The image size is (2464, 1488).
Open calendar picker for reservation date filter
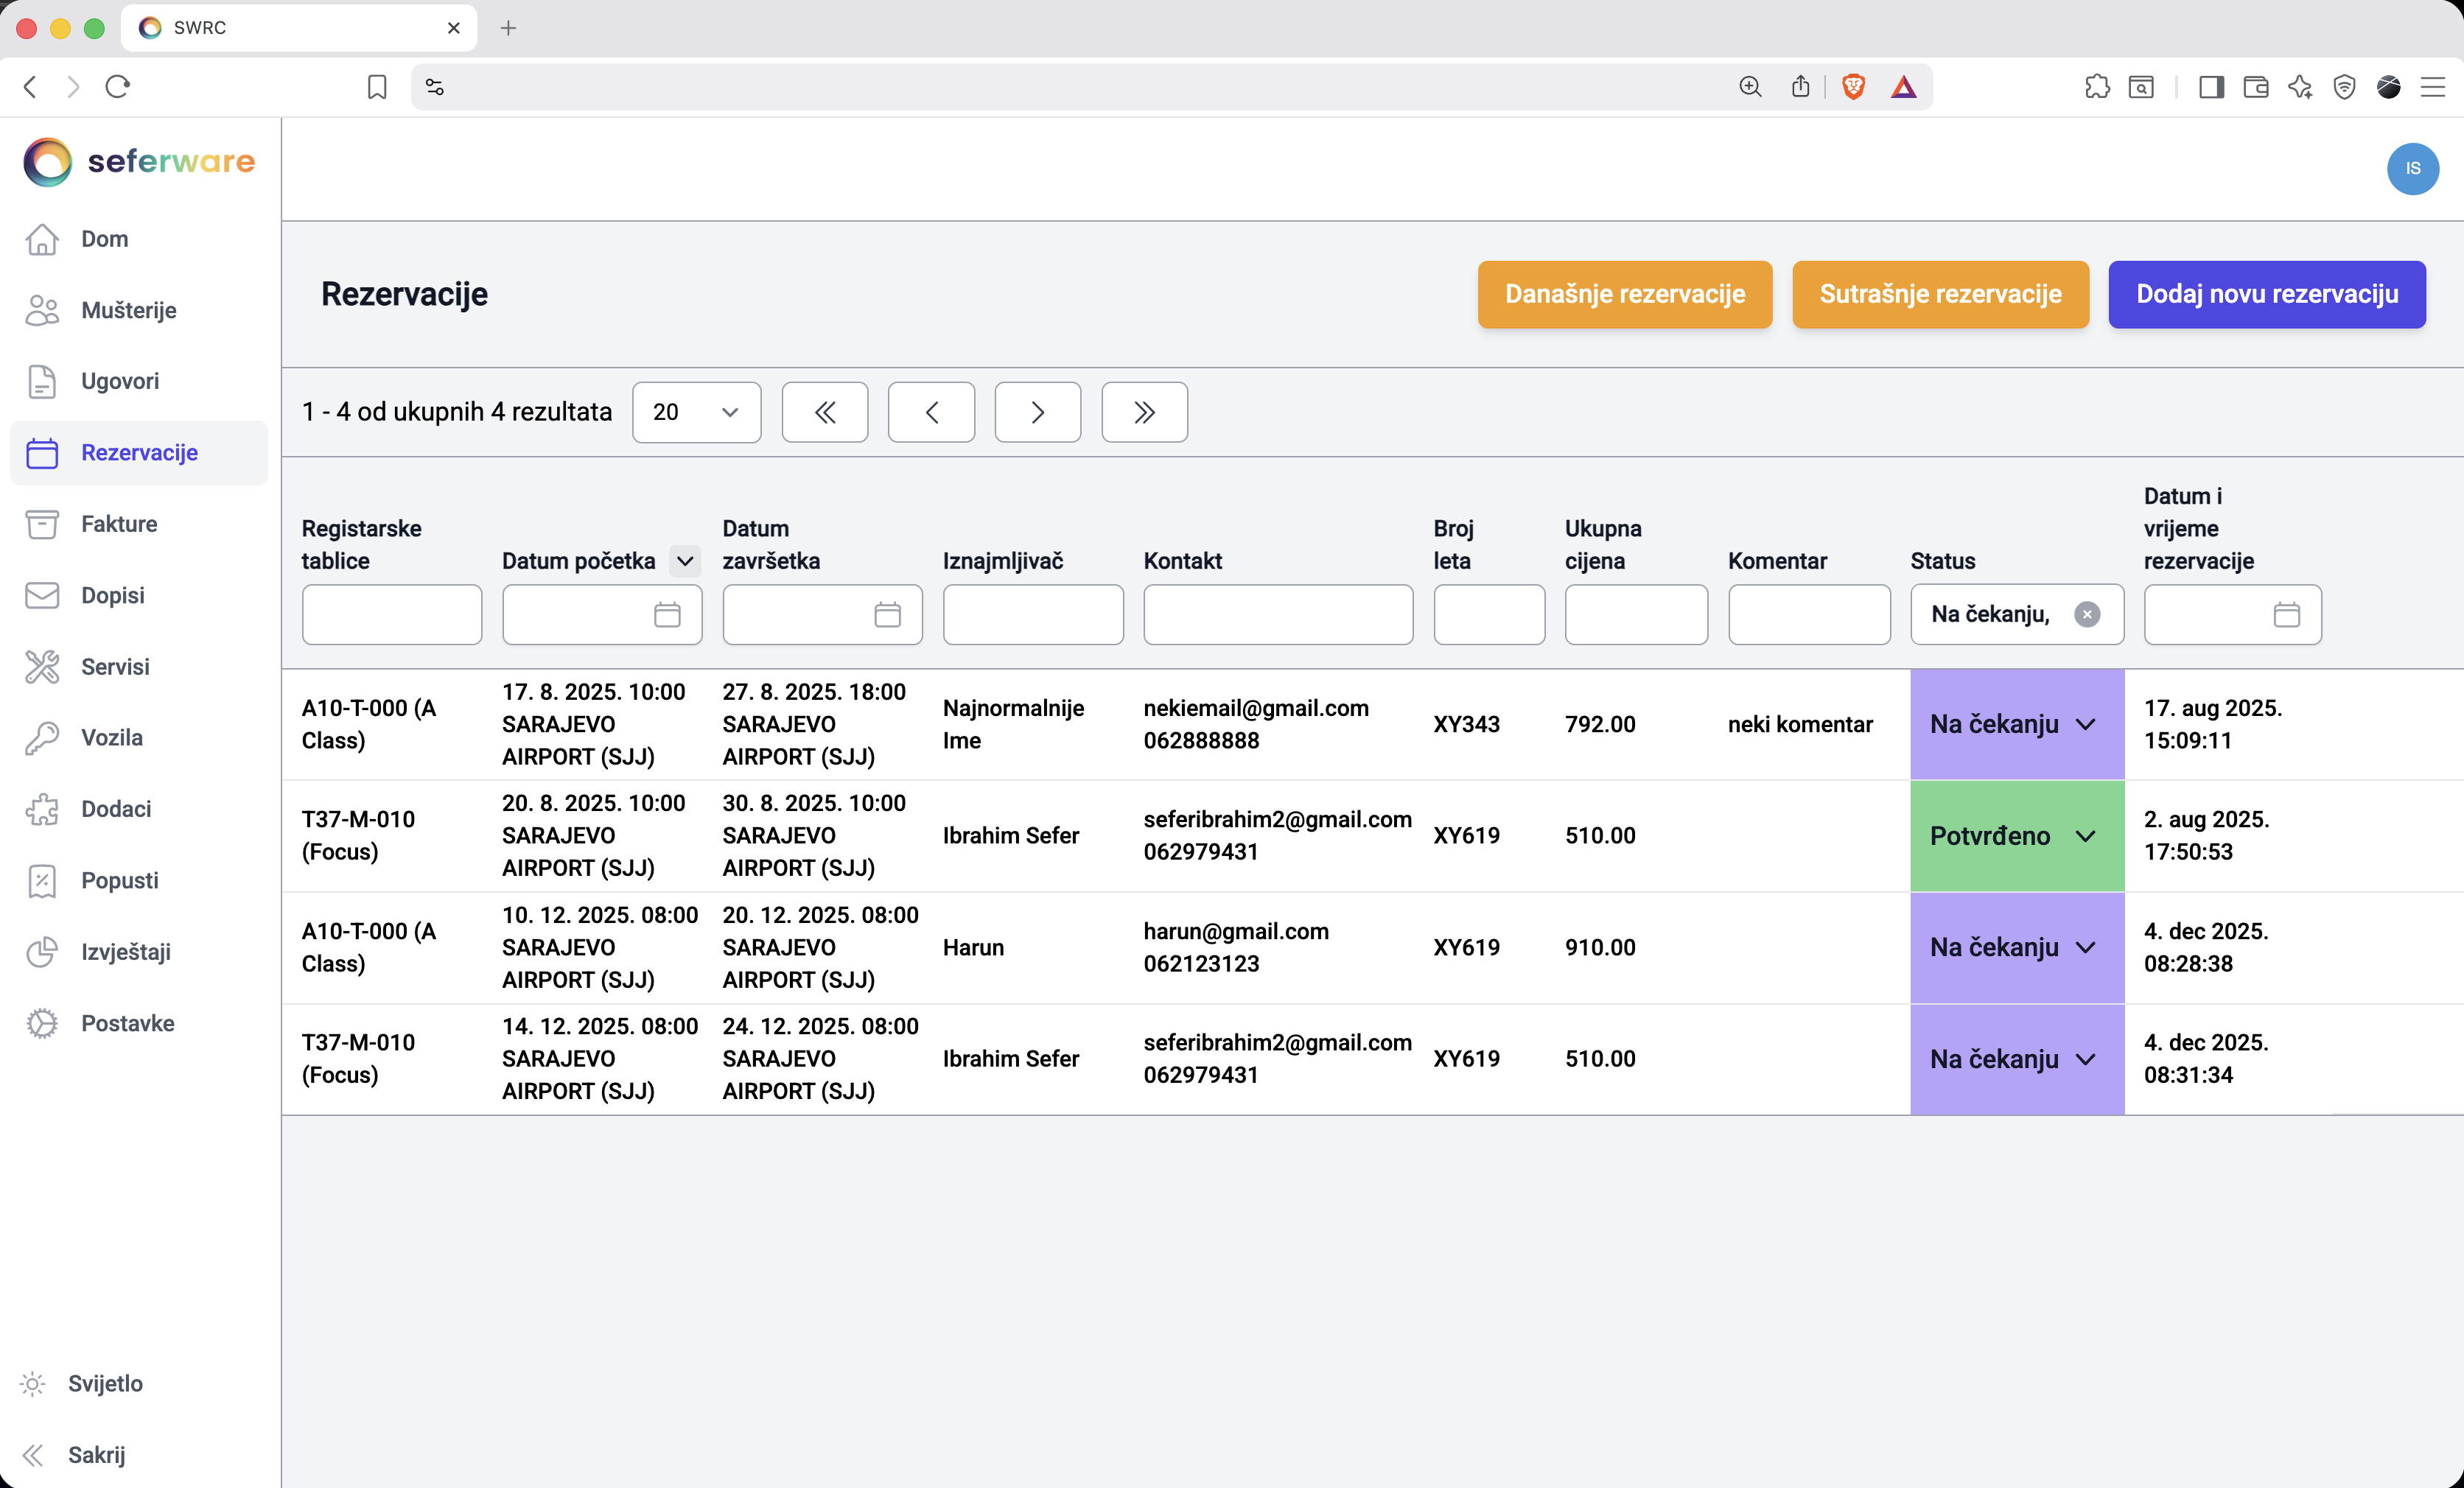2286,614
